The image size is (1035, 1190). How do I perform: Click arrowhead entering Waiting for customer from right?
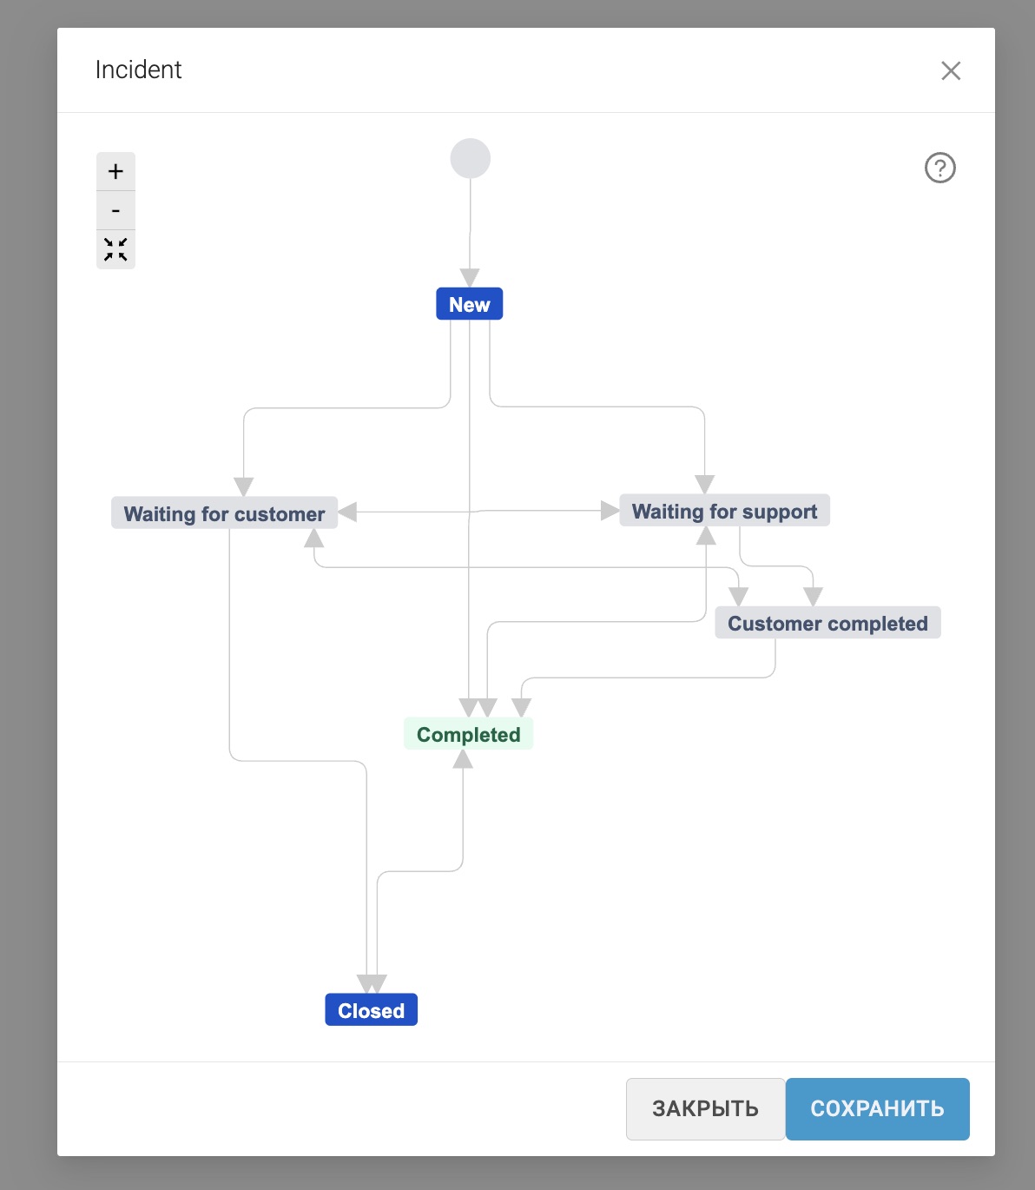347,512
